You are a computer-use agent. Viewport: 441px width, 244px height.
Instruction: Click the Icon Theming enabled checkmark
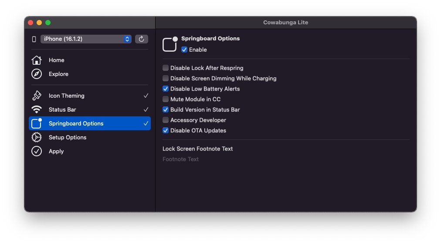tap(146, 96)
